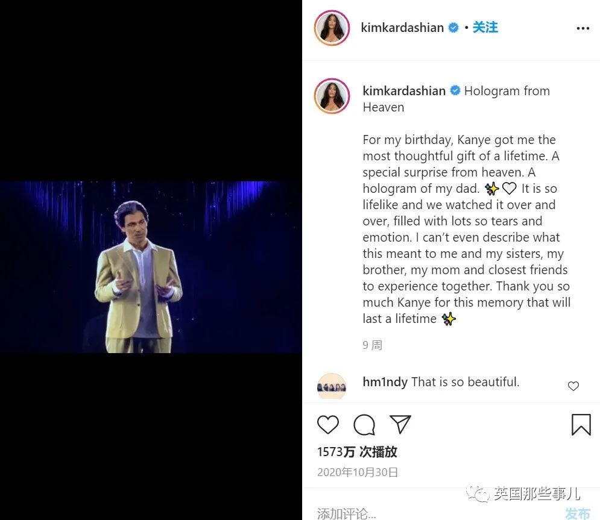Open kimkardashian profile from header username
Image resolution: width=600 pixels, height=520 pixels.
coord(402,28)
